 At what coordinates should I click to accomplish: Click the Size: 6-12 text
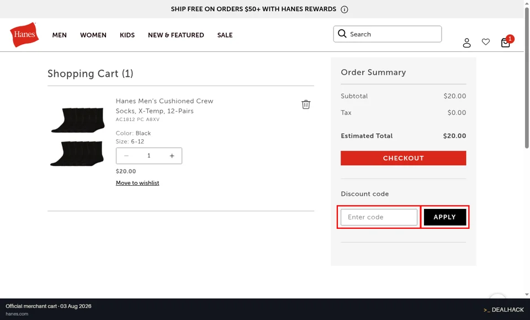pyautogui.click(x=130, y=141)
